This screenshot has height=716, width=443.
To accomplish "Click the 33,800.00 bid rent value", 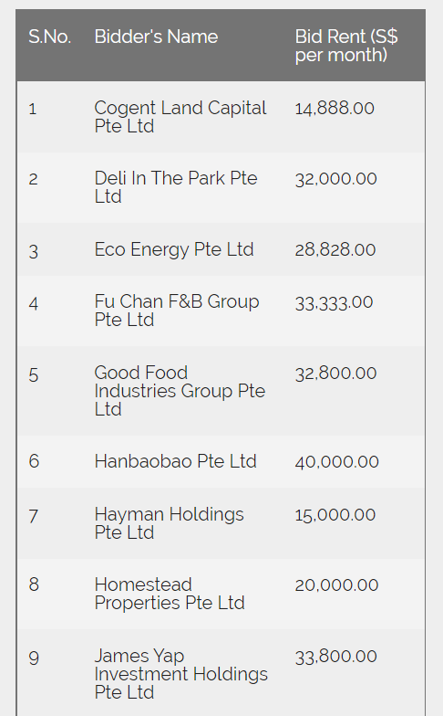I will pyautogui.click(x=335, y=656).
